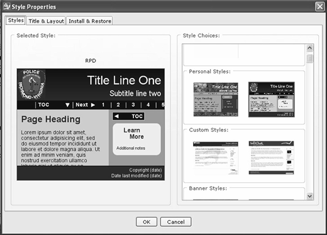Click the Richmond Police badge logo in preview
This screenshot has width=327, height=235.
31,84
